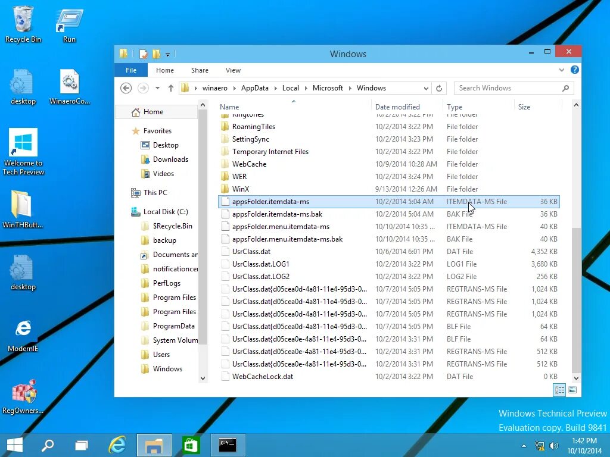Screen dimensions: 610x457
Task: Click winaero in the address breadcrumb
Action: point(214,88)
